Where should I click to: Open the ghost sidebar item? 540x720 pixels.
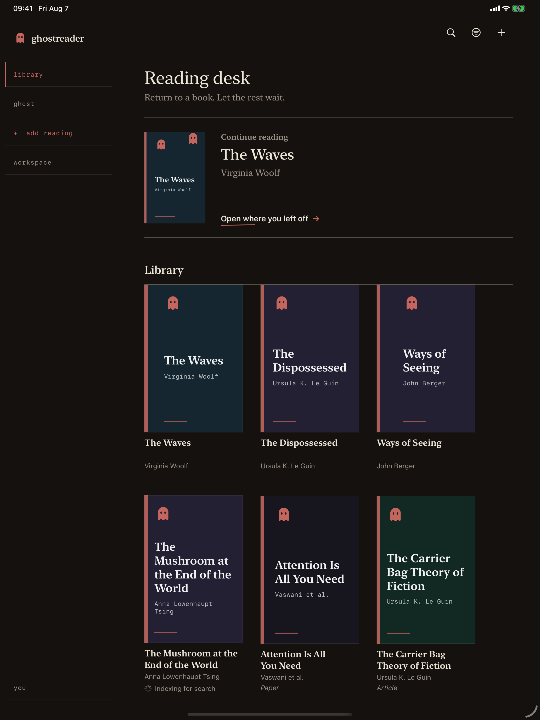click(59, 104)
